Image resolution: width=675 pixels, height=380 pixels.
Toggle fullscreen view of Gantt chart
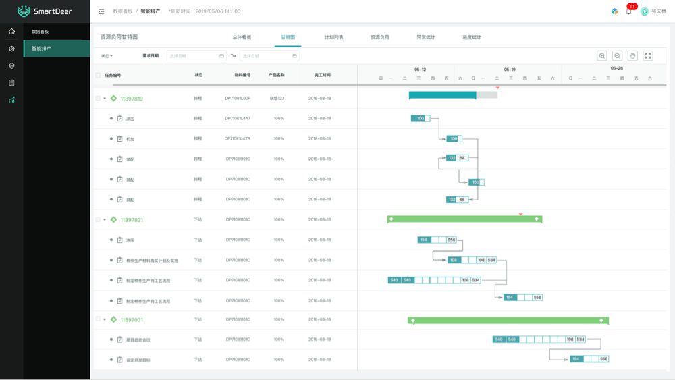point(648,56)
